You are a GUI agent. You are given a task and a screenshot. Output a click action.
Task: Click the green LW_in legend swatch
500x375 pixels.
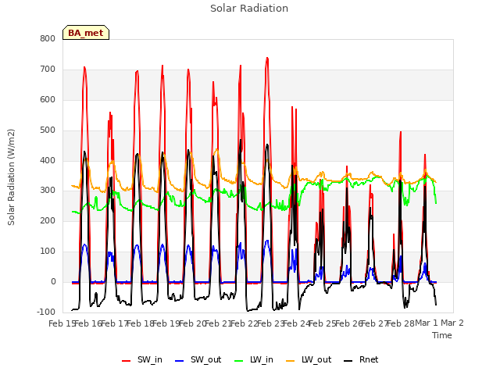point(239,361)
